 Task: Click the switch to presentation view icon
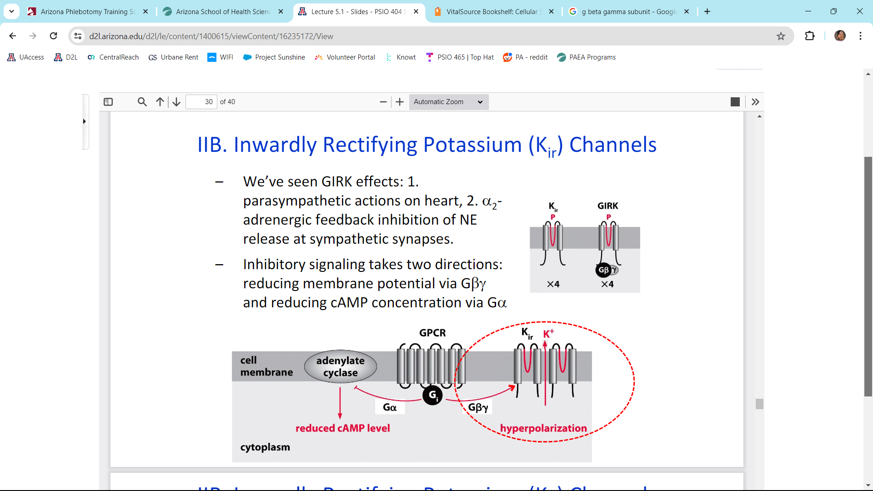[734, 101]
